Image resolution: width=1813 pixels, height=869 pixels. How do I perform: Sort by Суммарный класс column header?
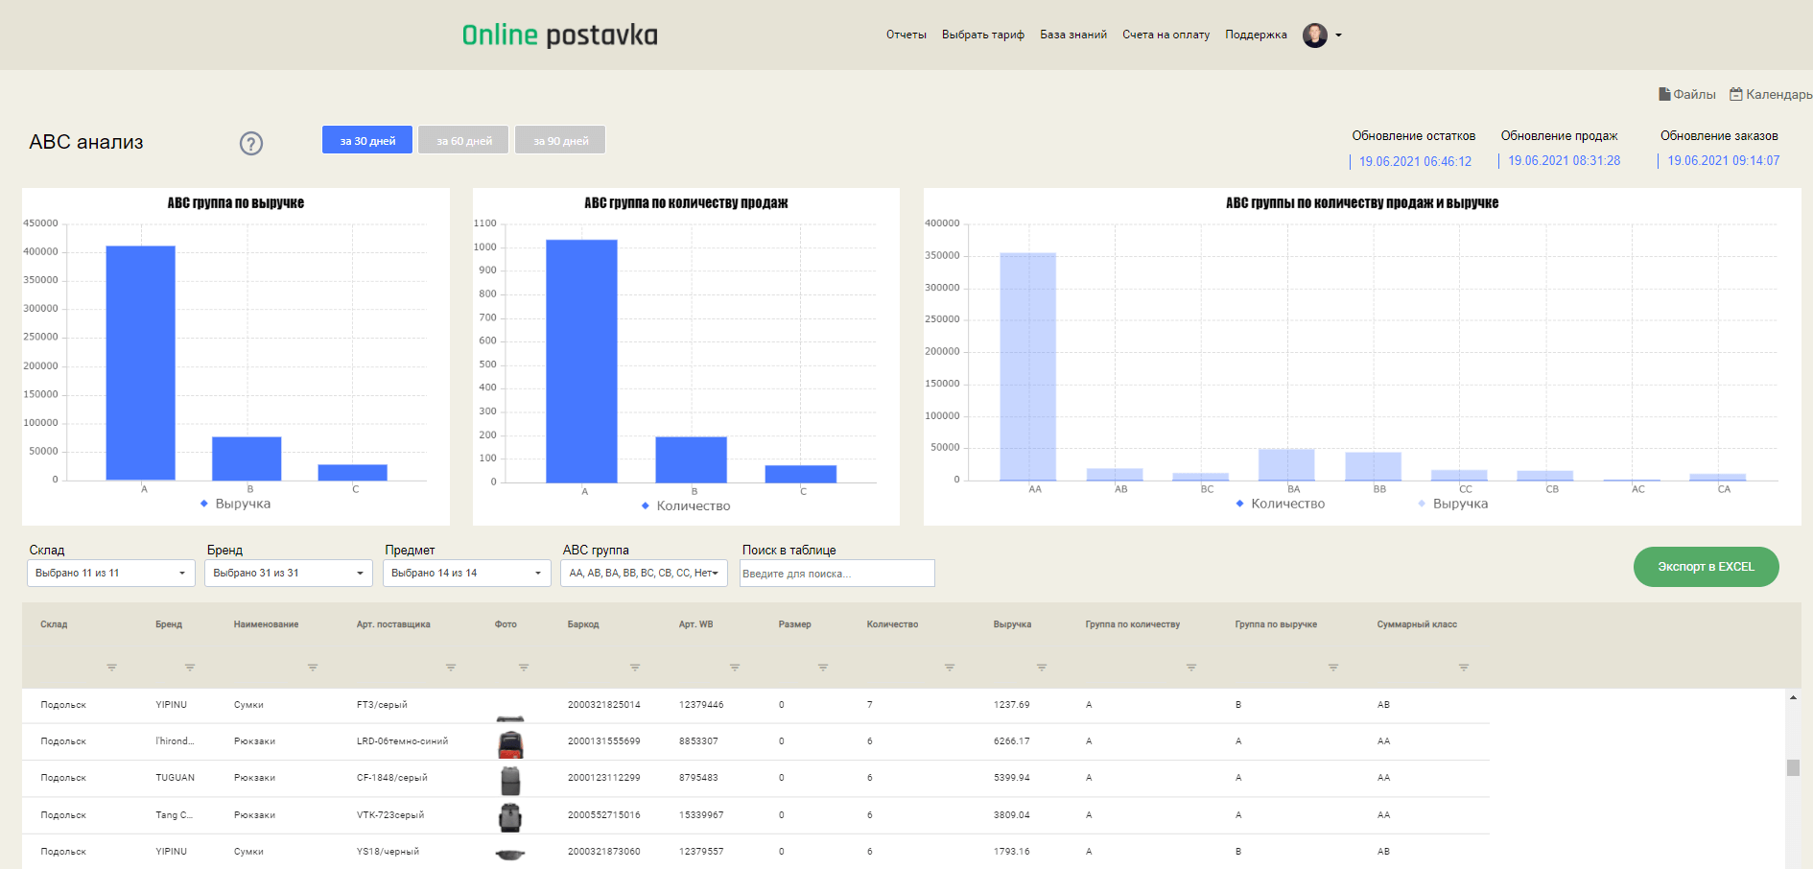point(1417,624)
